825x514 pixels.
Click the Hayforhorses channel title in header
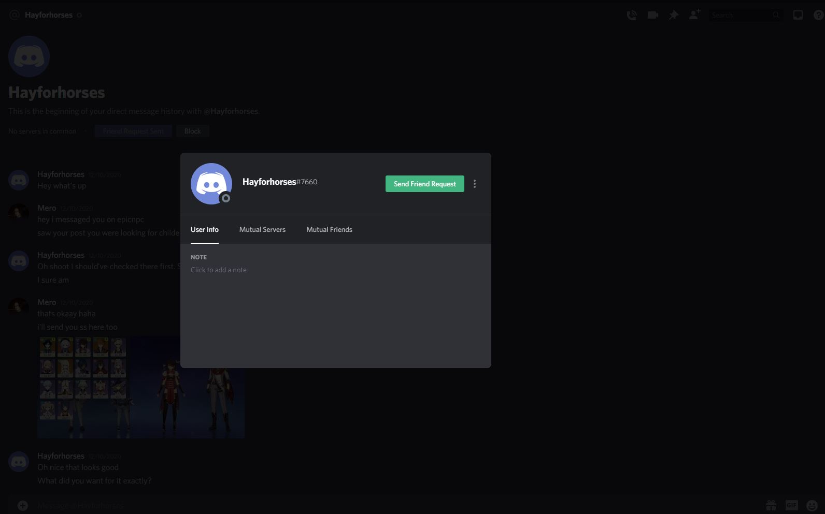point(49,15)
